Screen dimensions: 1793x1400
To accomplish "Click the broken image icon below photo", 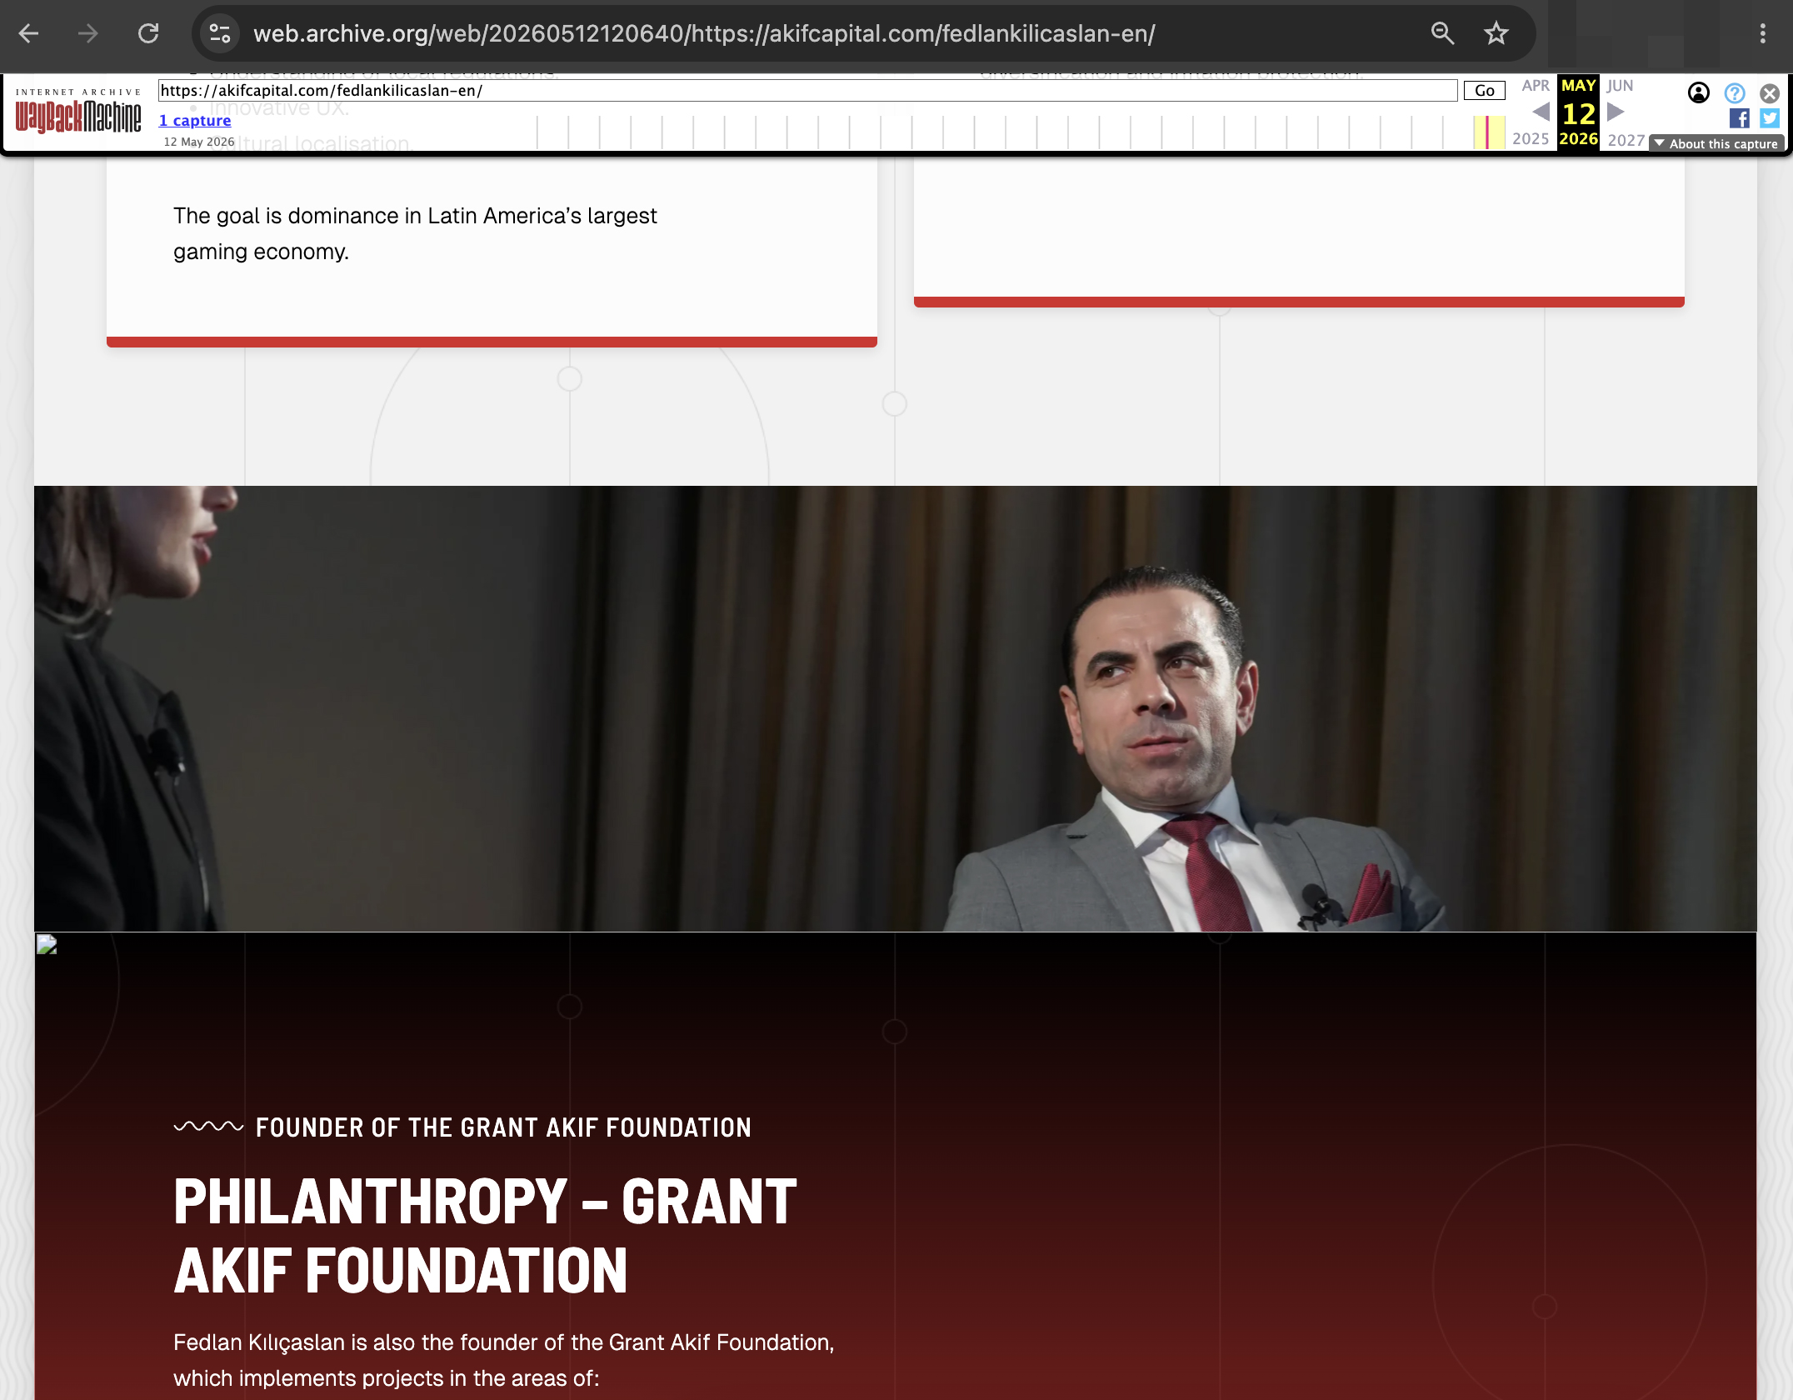I will pos(47,944).
